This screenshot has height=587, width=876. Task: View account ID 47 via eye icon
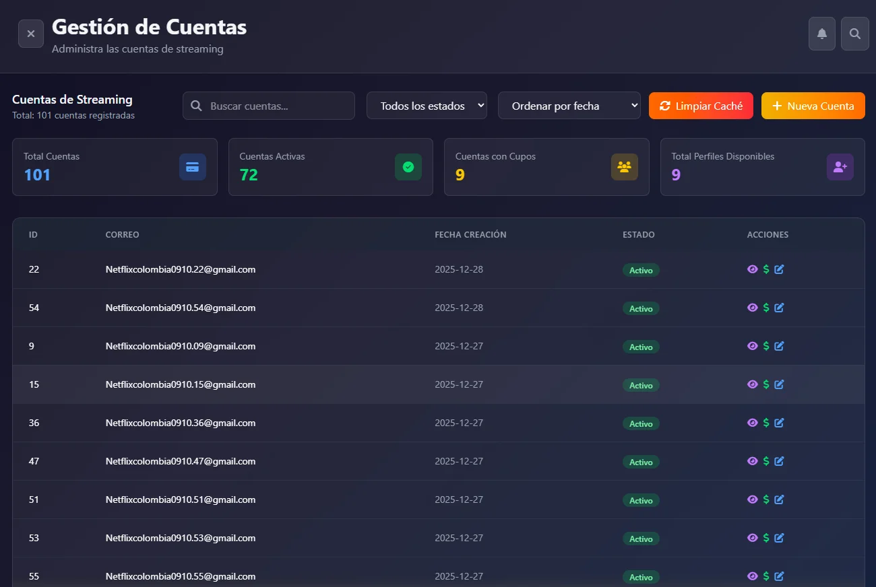point(753,461)
